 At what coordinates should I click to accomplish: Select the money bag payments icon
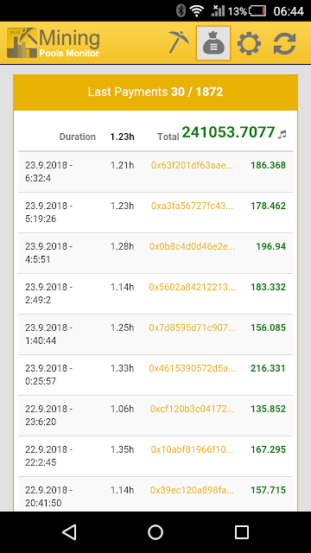[x=213, y=43]
